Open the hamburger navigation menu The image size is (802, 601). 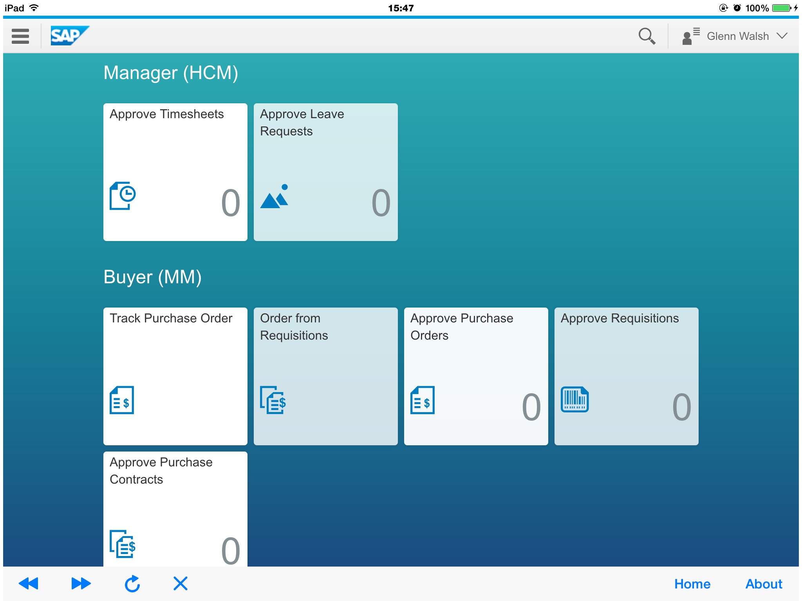coord(20,36)
